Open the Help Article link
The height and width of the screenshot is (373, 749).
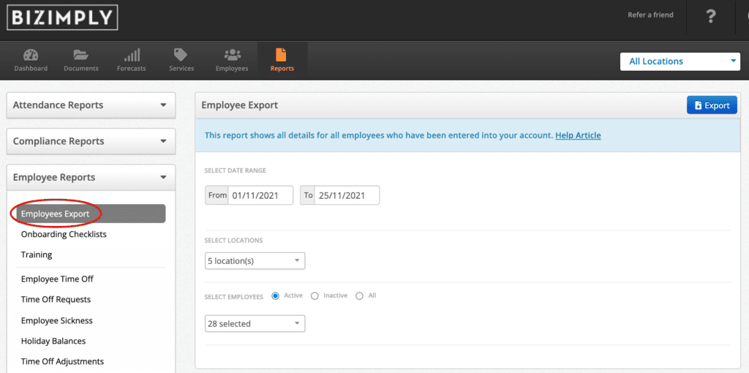tap(578, 135)
